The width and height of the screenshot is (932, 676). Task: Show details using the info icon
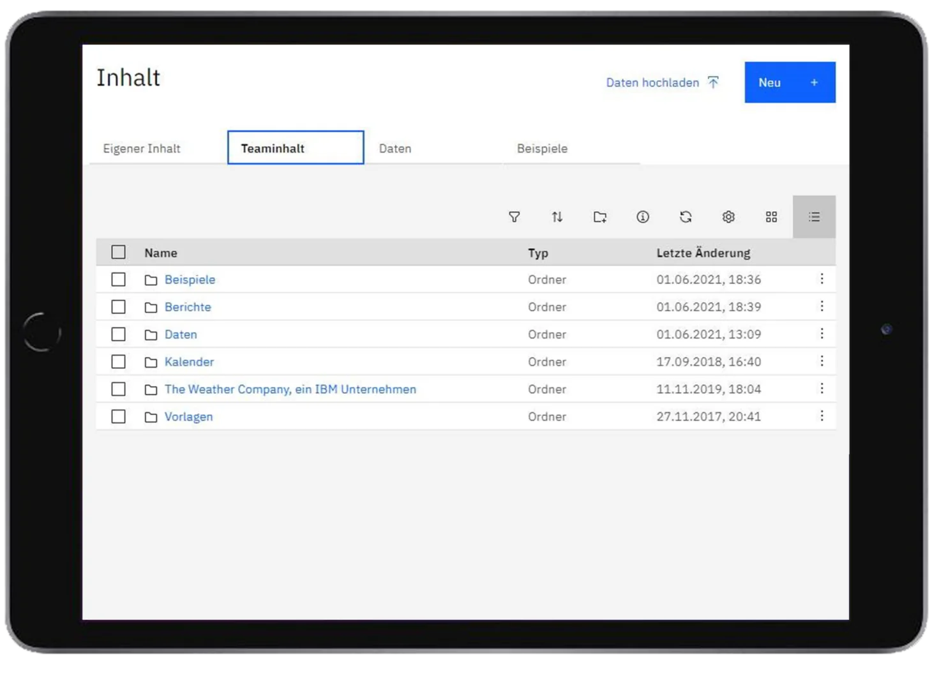point(642,217)
